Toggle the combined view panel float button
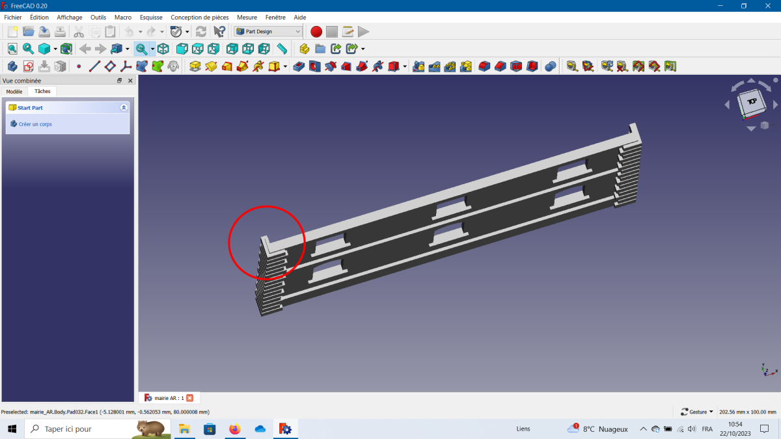This screenshot has width=781, height=439. (x=119, y=81)
